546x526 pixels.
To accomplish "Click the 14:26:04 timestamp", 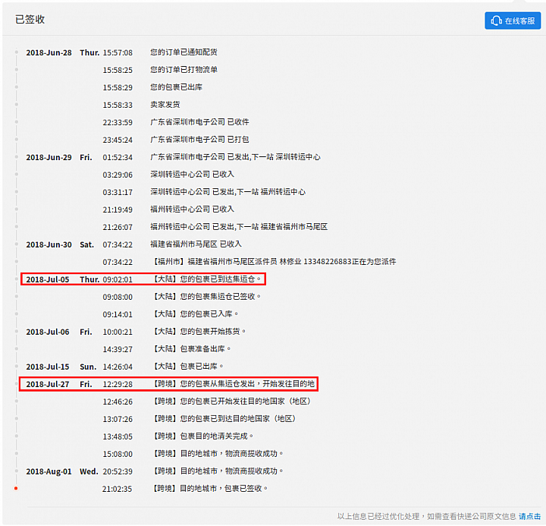I will point(118,367).
